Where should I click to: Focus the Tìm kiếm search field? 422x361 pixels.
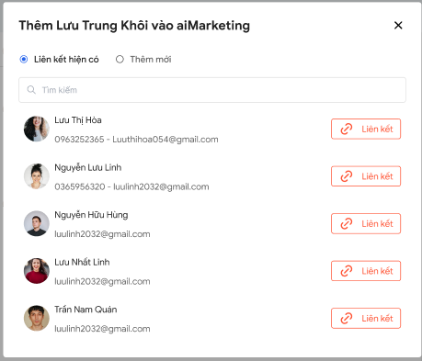click(212, 90)
